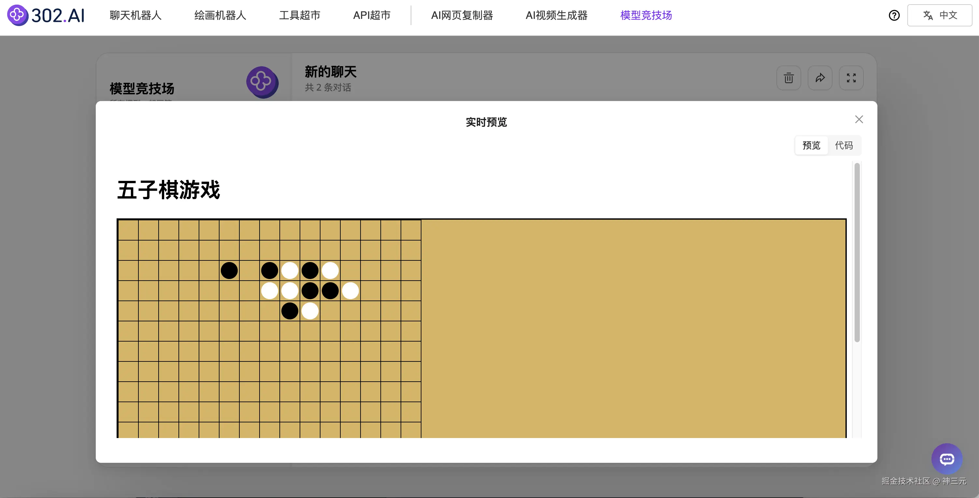
Task: Open the 工具超市 navigation item
Action: click(300, 15)
